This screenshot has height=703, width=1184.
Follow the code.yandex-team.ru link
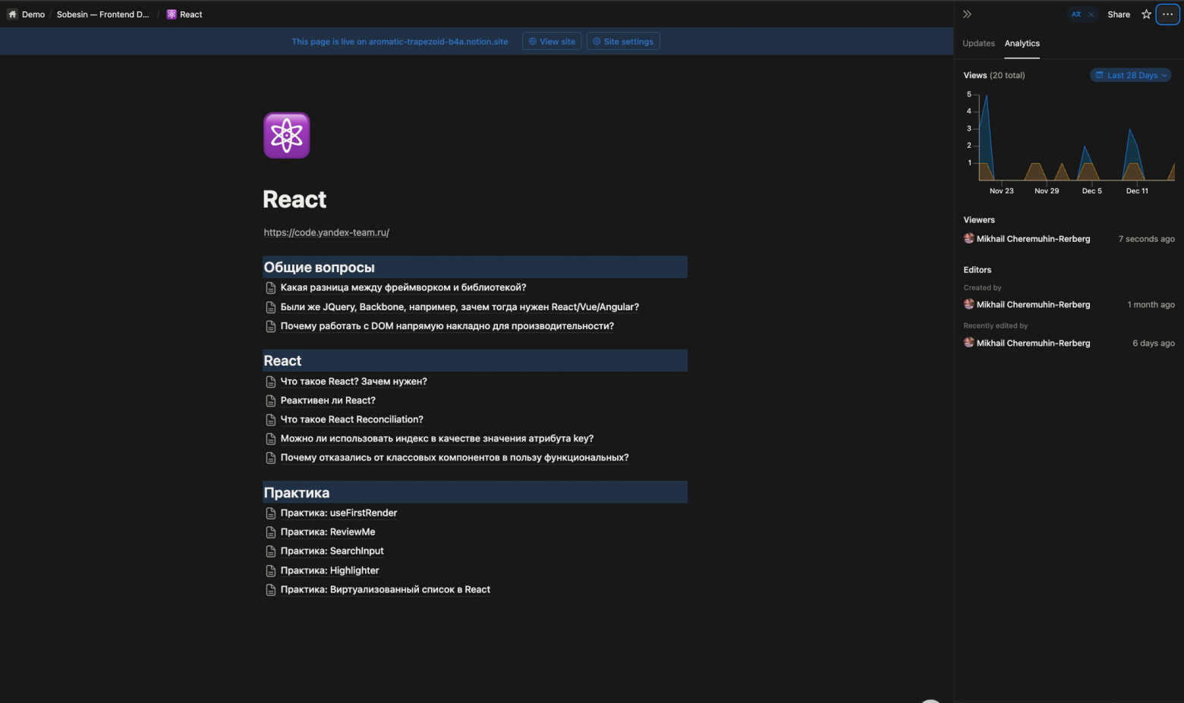(326, 233)
